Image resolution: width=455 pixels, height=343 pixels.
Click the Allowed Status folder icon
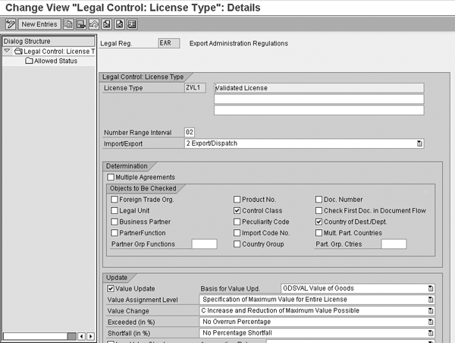click(29, 61)
